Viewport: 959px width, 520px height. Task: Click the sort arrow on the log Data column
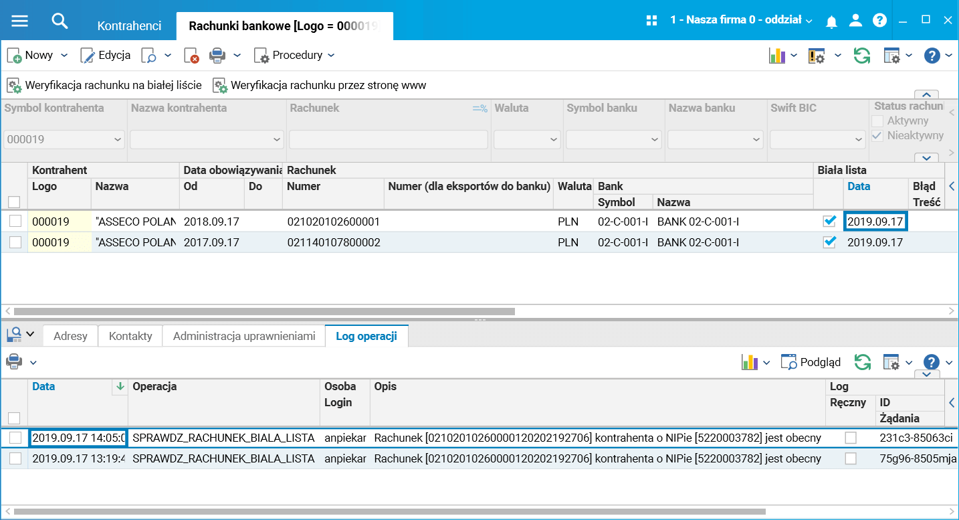(x=120, y=386)
